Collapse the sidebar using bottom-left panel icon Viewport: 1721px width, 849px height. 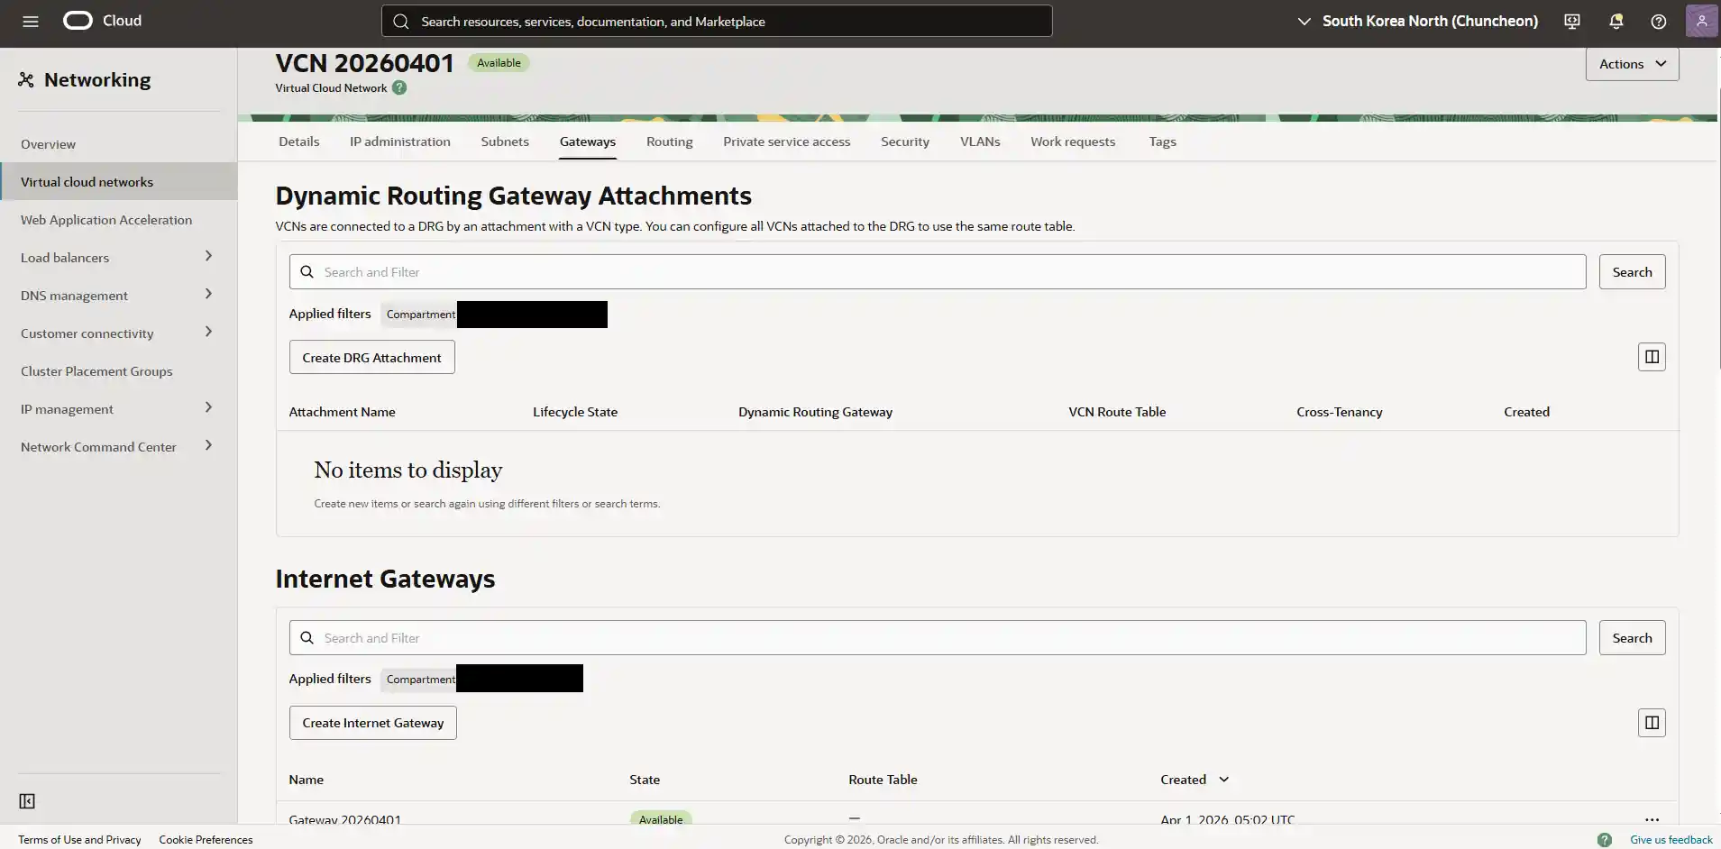point(27,801)
